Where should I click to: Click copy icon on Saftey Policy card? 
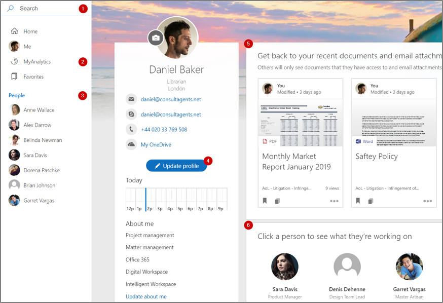point(371,201)
